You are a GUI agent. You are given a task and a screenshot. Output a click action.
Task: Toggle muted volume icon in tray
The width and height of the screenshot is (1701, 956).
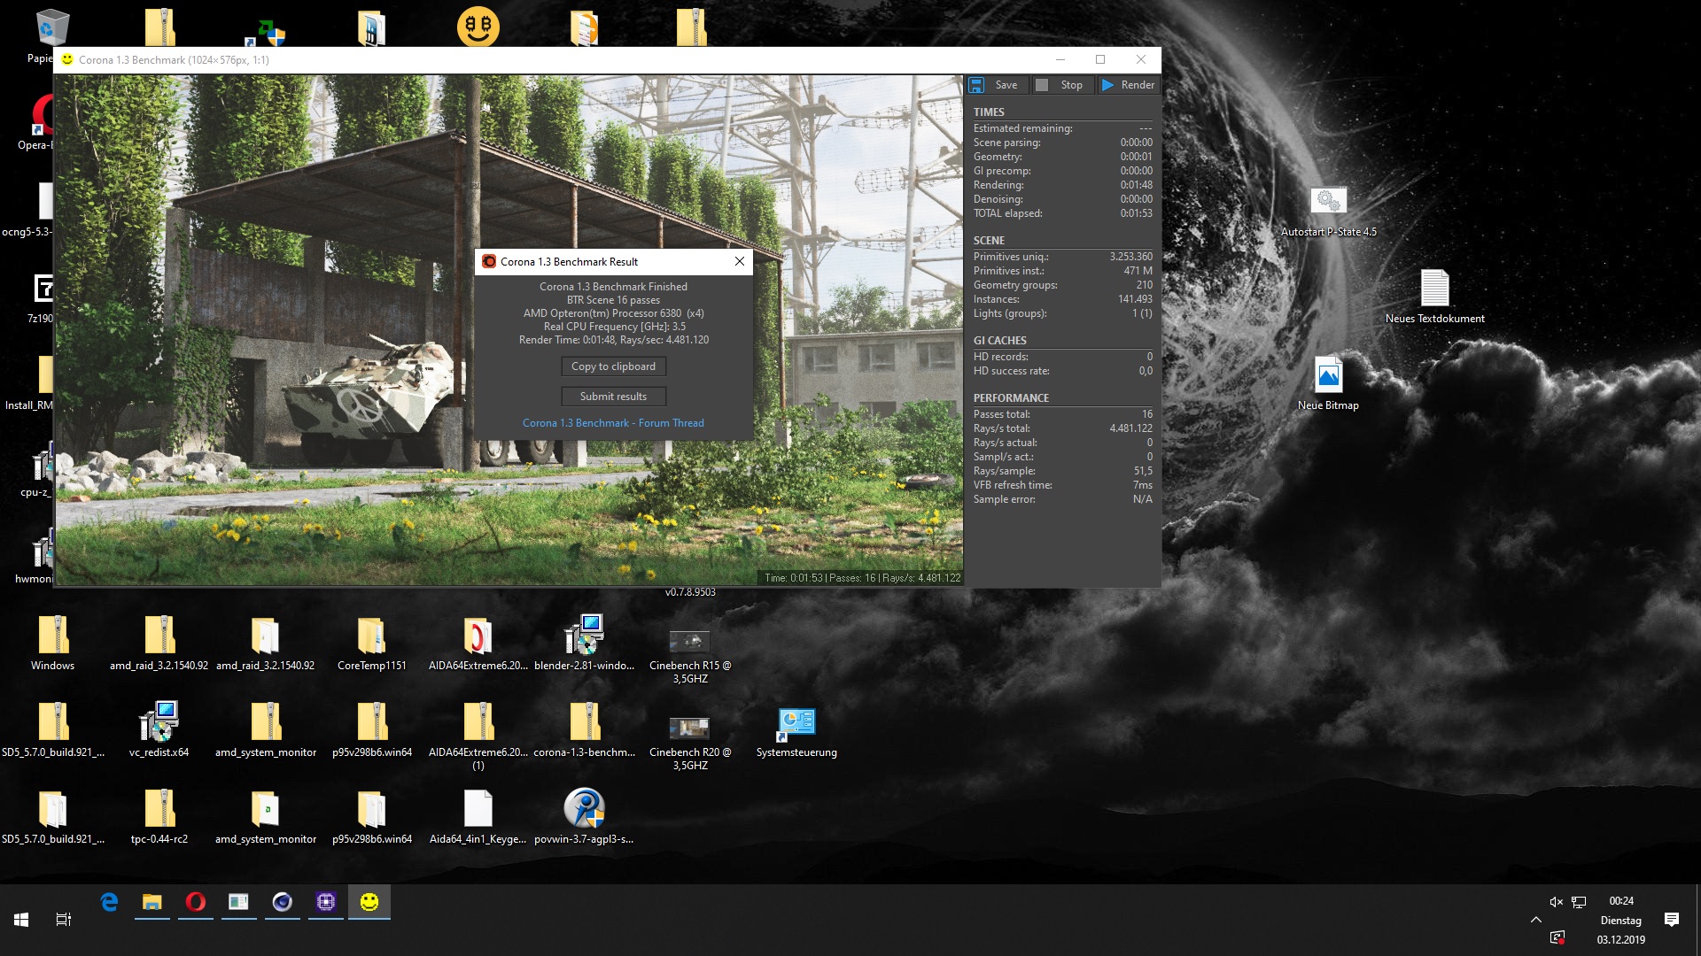point(1556,902)
